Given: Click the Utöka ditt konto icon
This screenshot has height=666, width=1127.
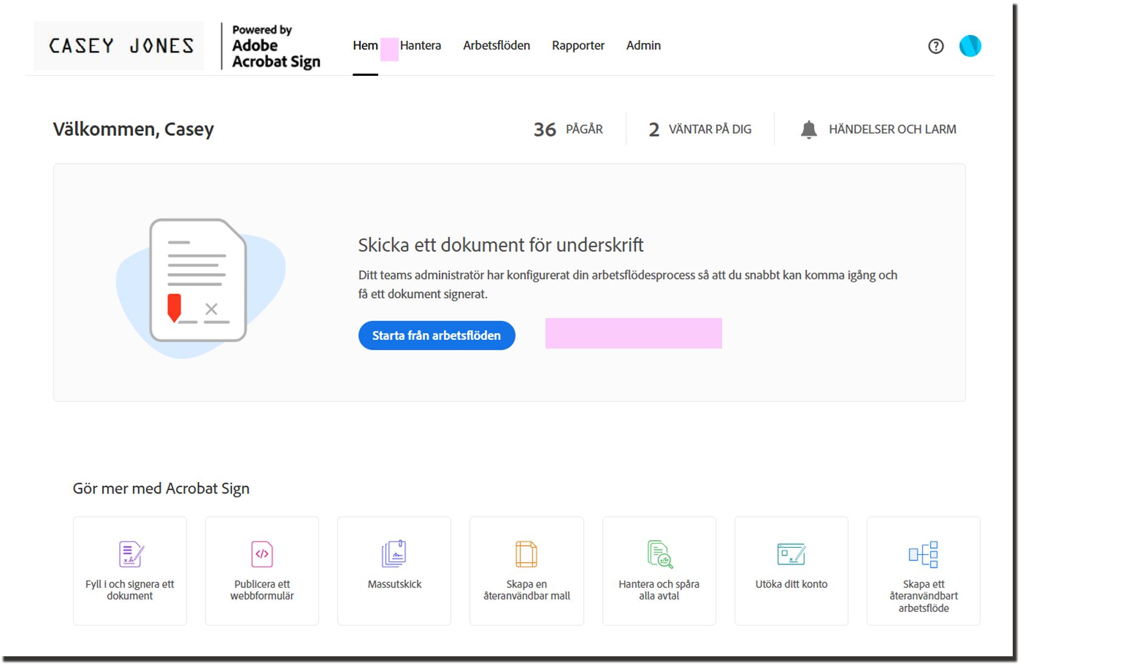Looking at the screenshot, I should click(791, 554).
